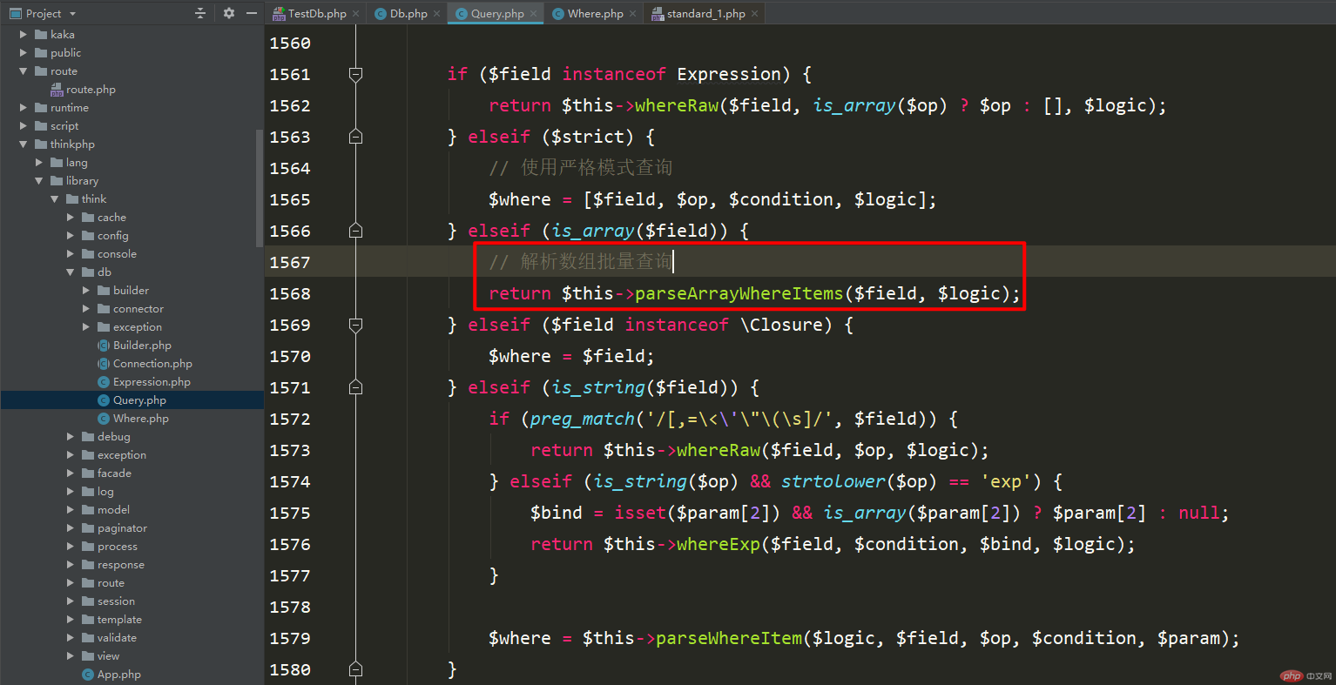Switch to the TestDb.php tab
This screenshot has width=1336, height=685.
coord(317,13)
